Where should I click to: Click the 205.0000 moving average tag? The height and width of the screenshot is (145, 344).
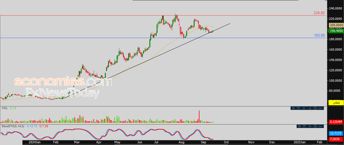[336, 25]
